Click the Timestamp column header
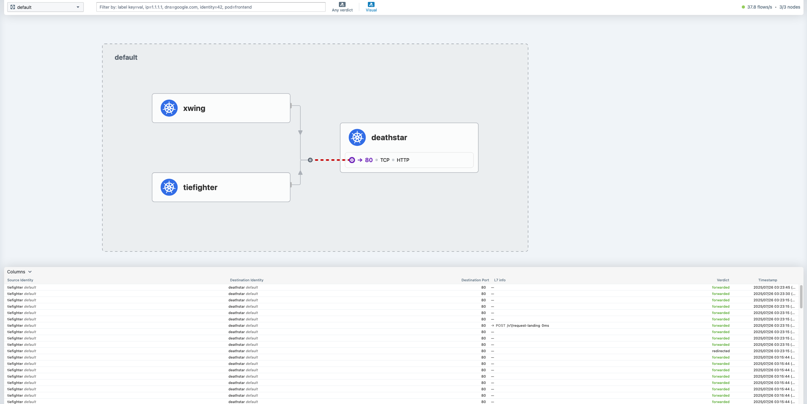 [767, 280]
